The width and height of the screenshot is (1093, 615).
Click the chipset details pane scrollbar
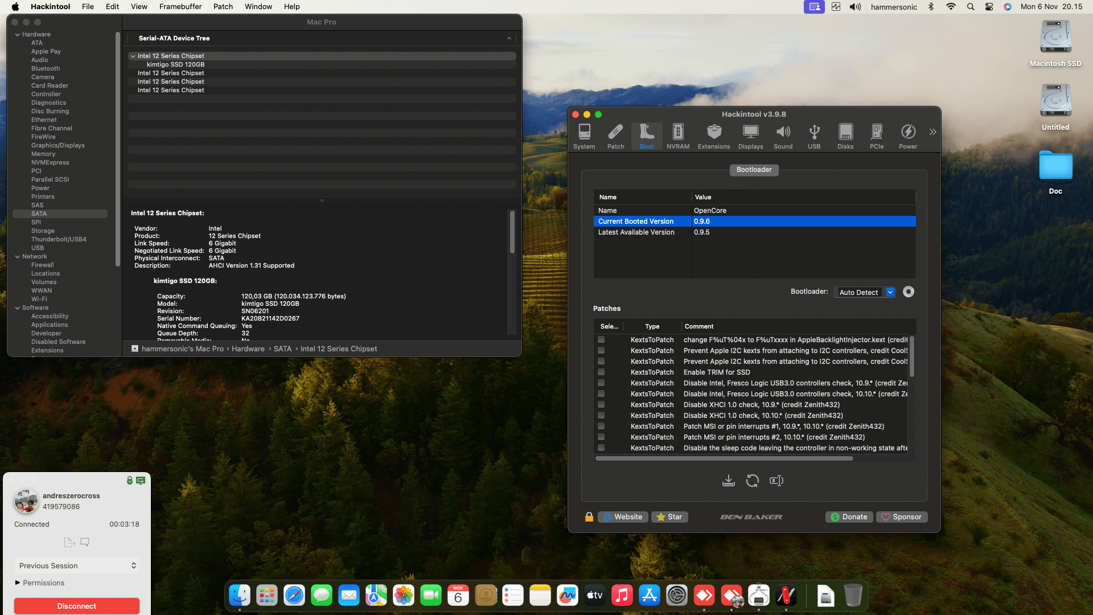point(512,232)
